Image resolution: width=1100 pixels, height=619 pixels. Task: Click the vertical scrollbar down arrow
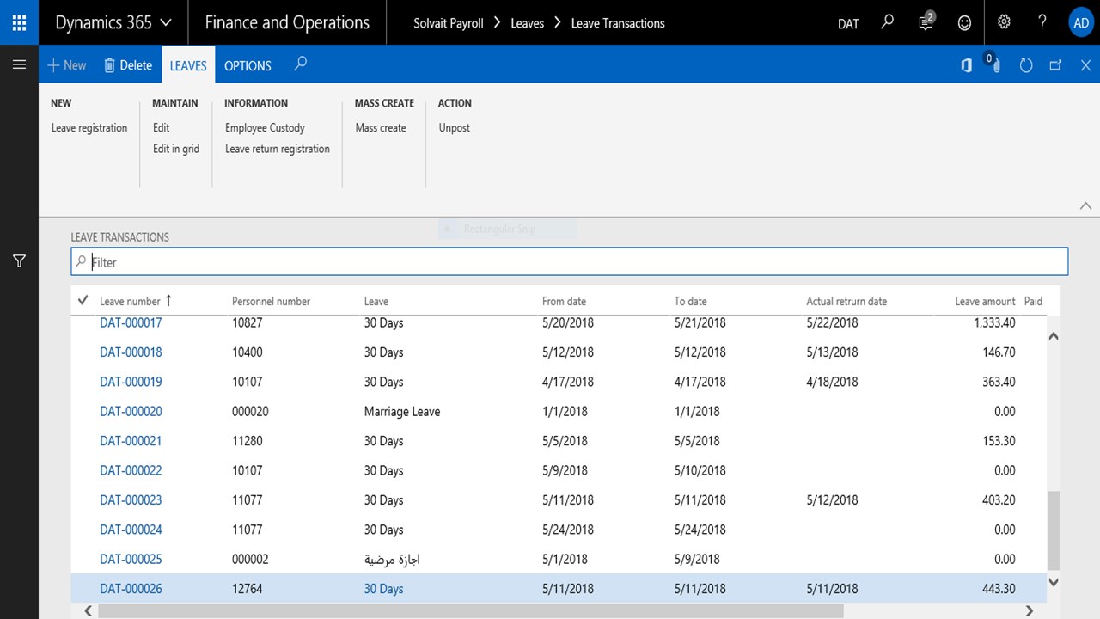tap(1054, 582)
